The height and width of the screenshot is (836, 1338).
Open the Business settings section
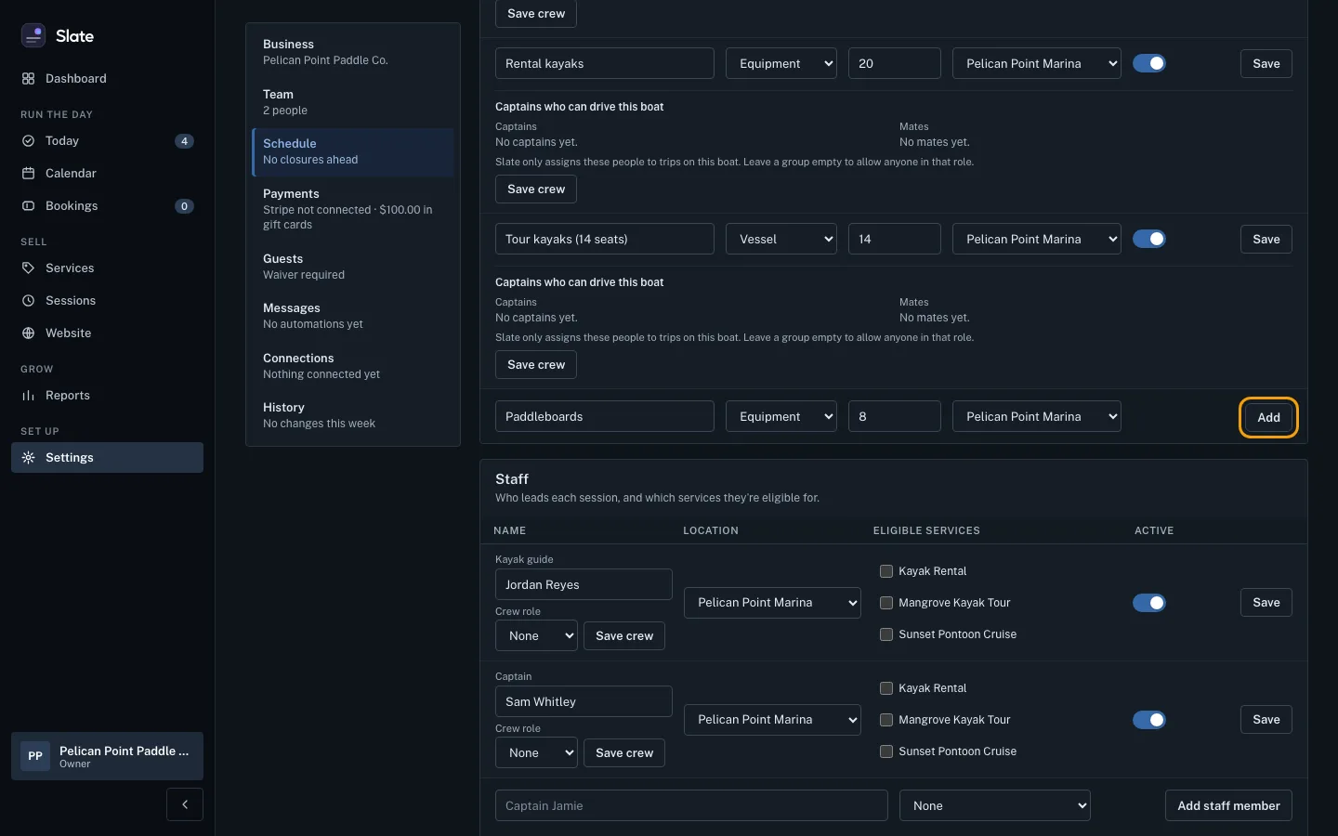click(353, 52)
